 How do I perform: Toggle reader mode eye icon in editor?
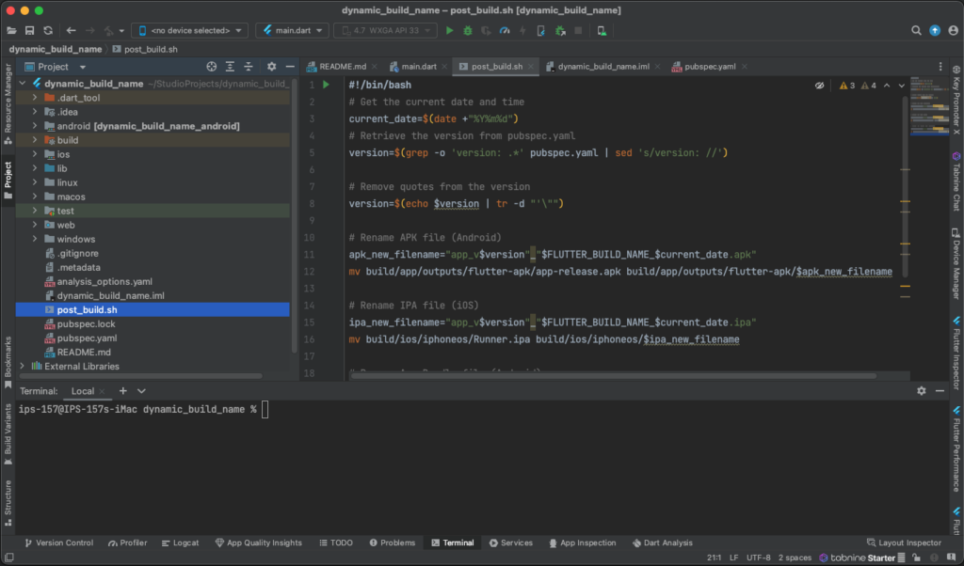pyautogui.click(x=820, y=86)
